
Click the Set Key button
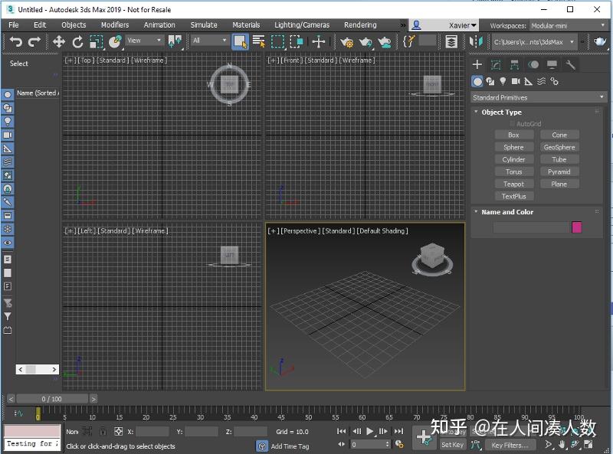[452, 445]
